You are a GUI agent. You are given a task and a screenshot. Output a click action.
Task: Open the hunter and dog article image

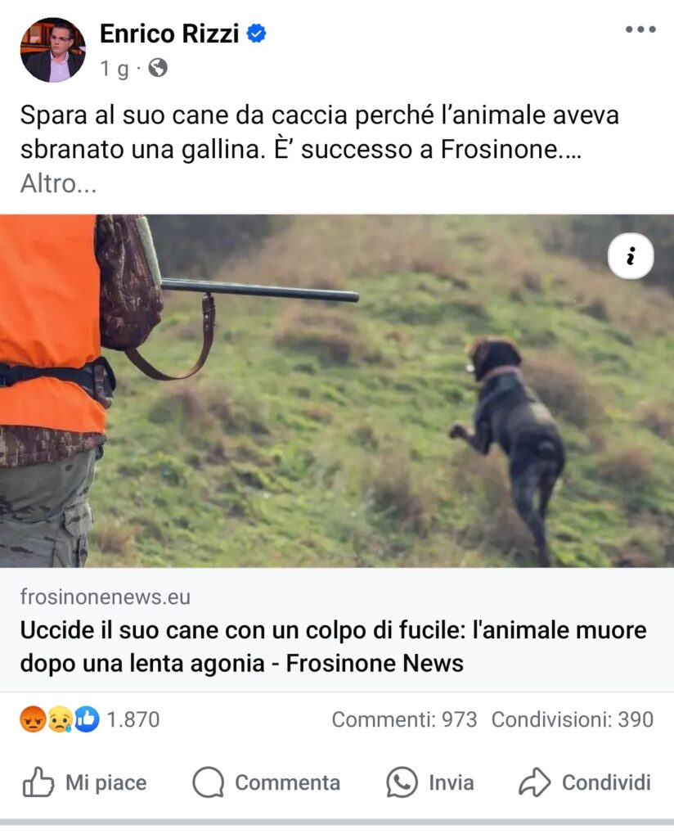(x=337, y=390)
